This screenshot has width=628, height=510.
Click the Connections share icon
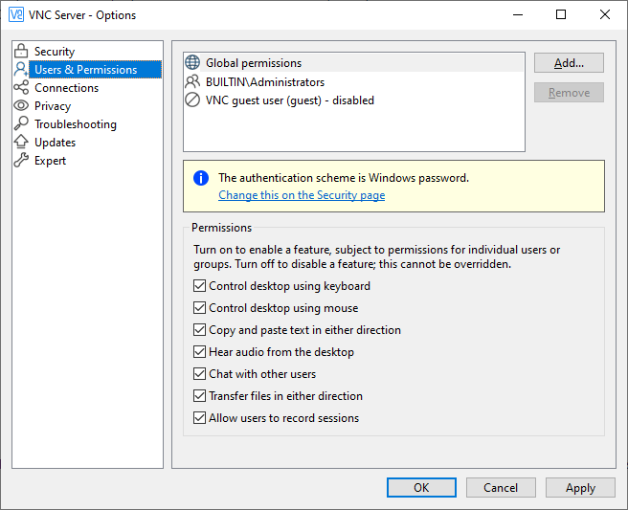coord(21,87)
